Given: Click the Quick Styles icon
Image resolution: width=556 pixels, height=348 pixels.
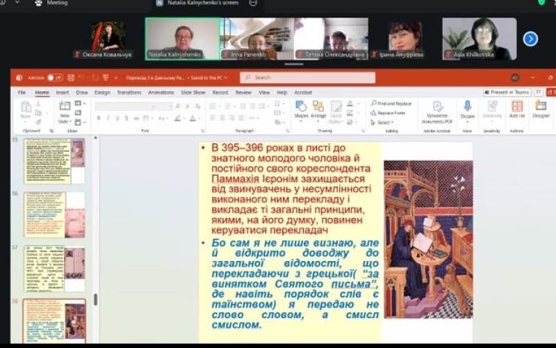Looking at the screenshot, I should point(336,106).
